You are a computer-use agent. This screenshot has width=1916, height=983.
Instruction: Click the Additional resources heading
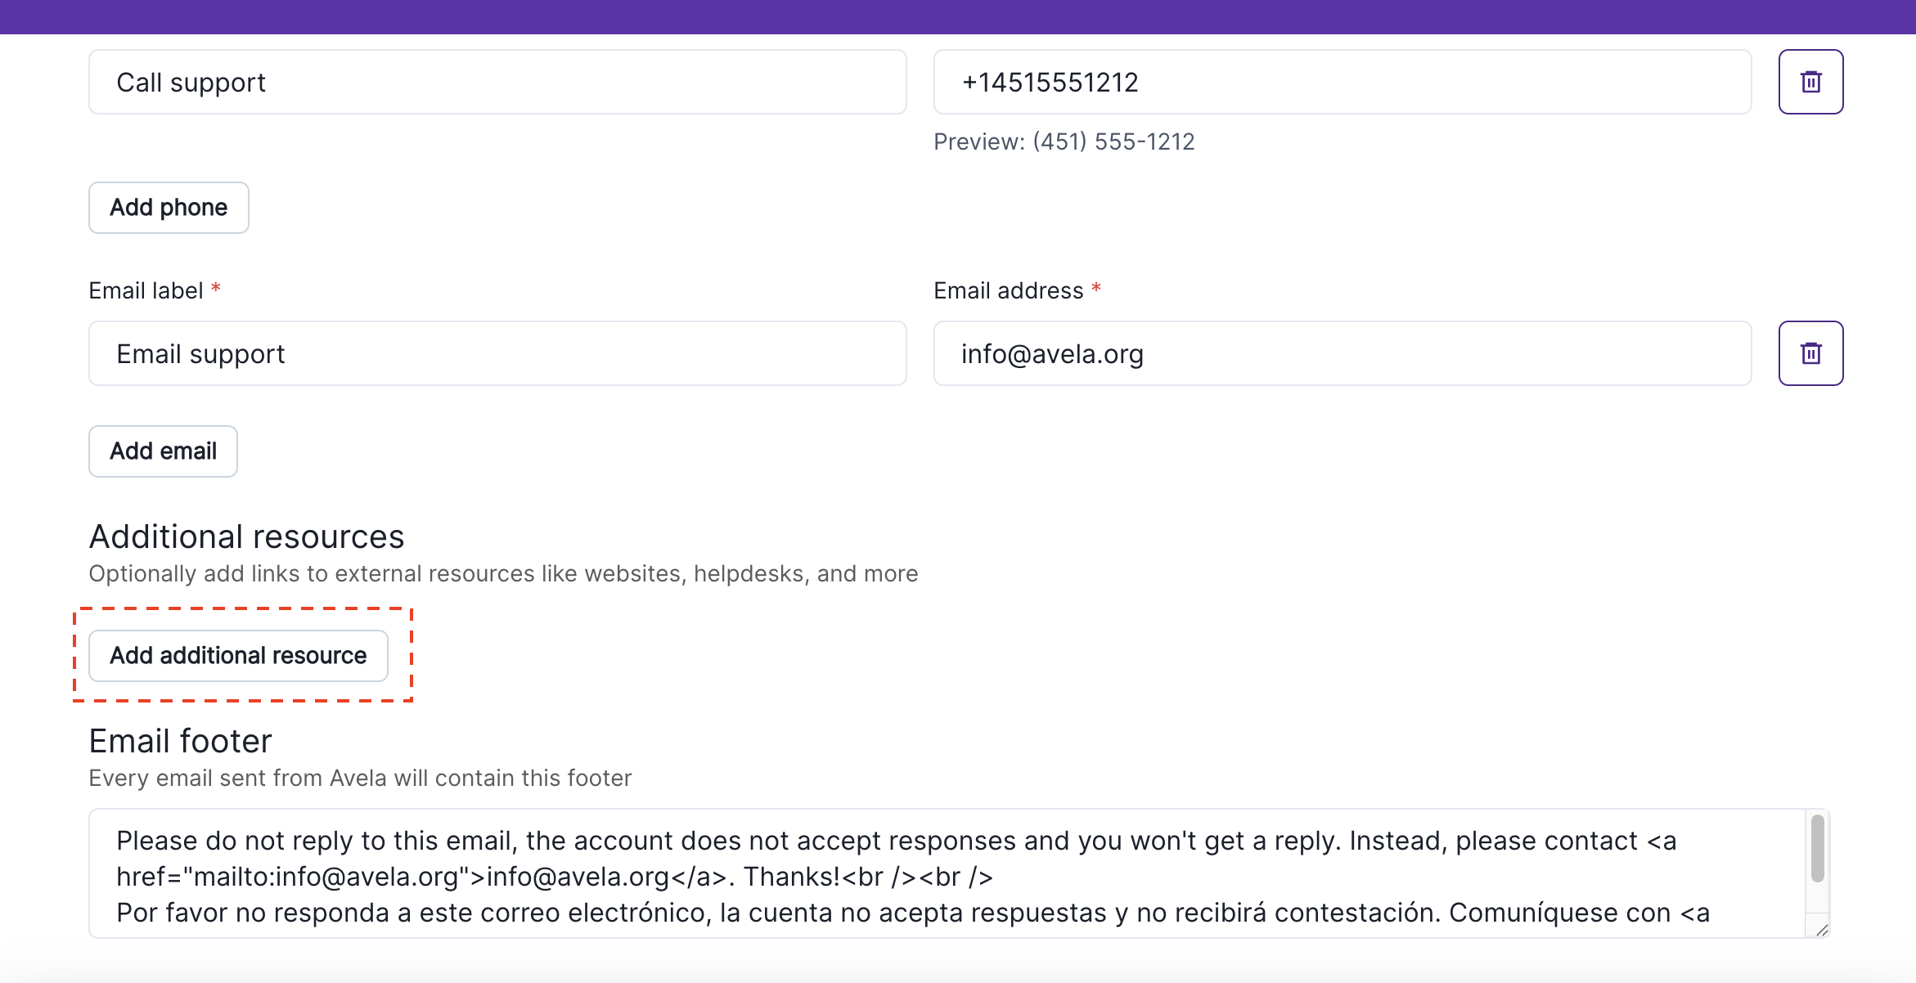point(246,537)
